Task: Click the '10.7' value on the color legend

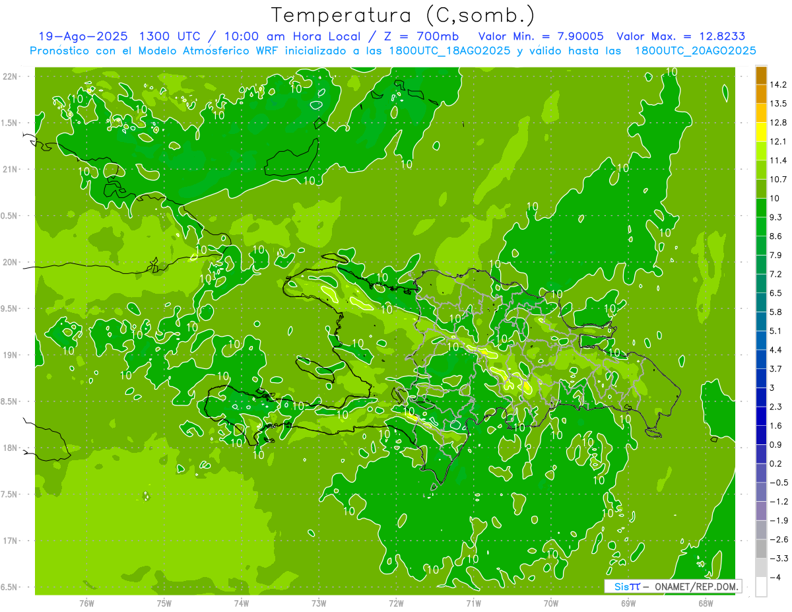Action: tap(779, 180)
